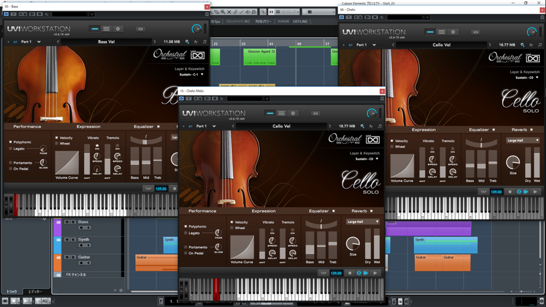Click fx icon in Chelo window on right

coord(532,45)
